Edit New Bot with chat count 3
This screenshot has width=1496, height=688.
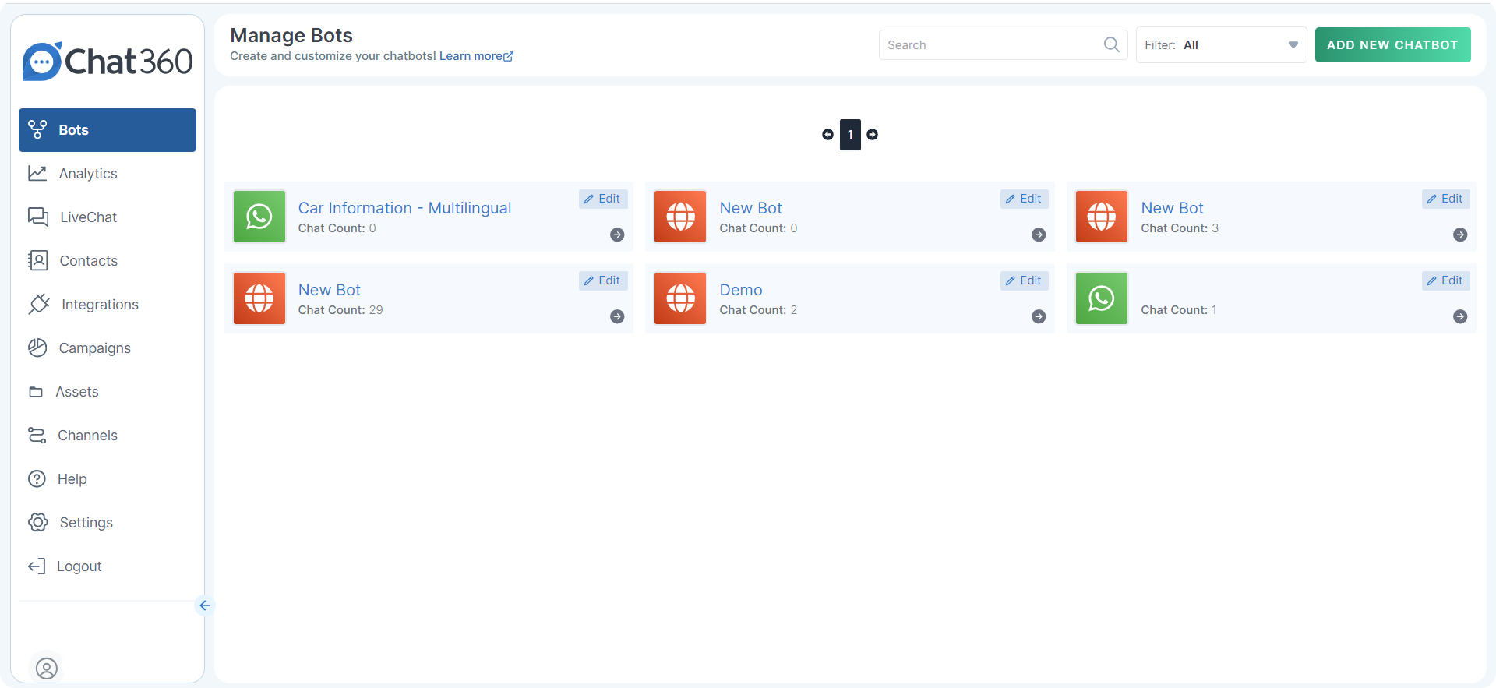point(1446,199)
